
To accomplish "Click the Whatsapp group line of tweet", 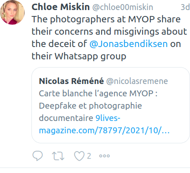I will (x=79, y=56).
